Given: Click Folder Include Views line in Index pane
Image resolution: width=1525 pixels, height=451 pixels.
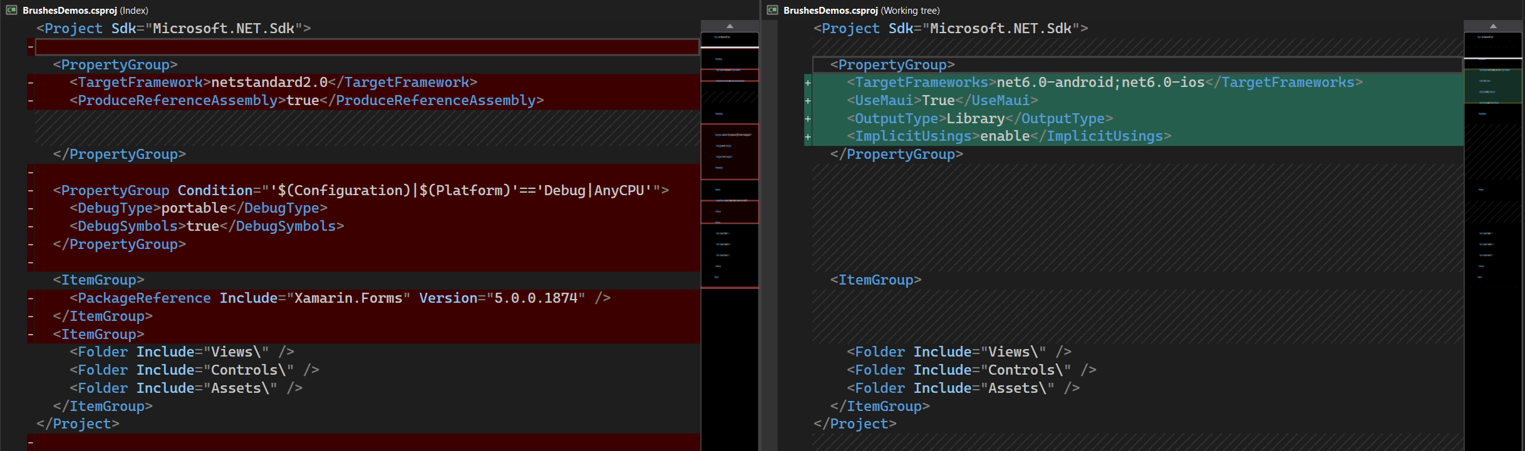Looking at the screenshot, I should coord(182,352).
